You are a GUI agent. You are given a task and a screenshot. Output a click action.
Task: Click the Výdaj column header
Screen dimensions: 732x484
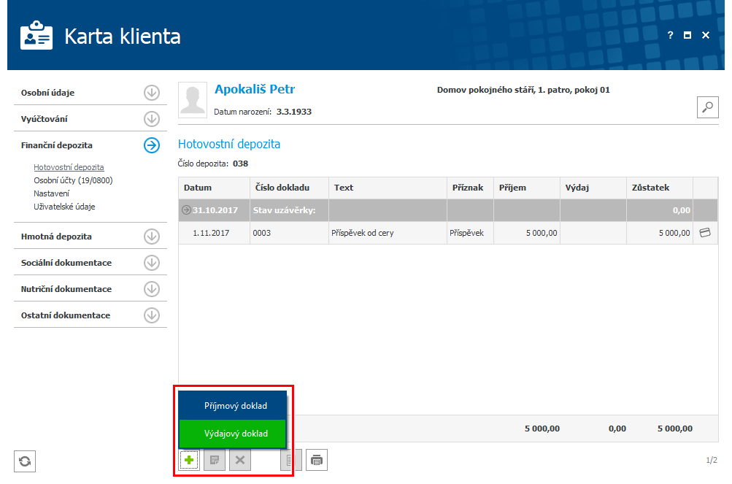pyautogui.click(x=593, y=188)
